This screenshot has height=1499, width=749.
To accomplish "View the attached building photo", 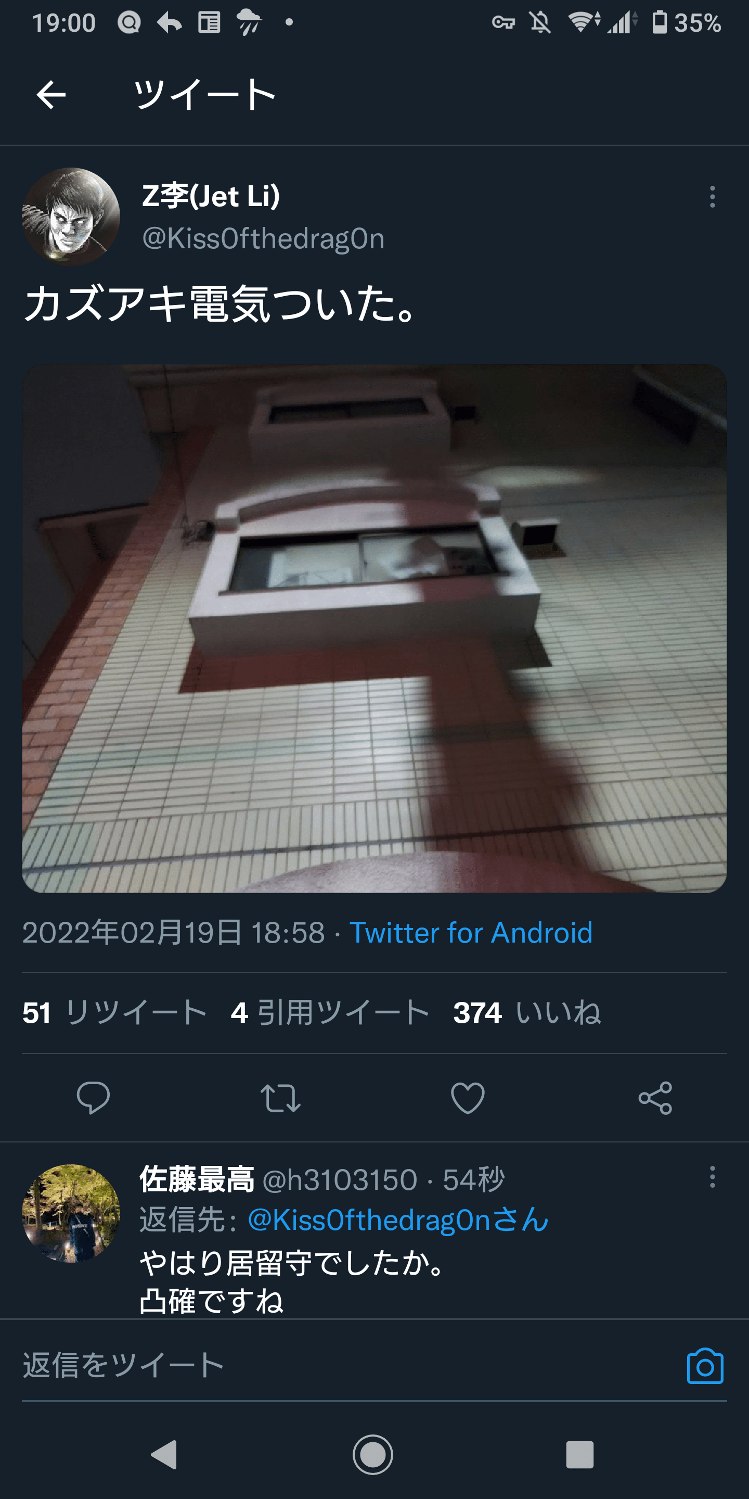I will point(374,628).
